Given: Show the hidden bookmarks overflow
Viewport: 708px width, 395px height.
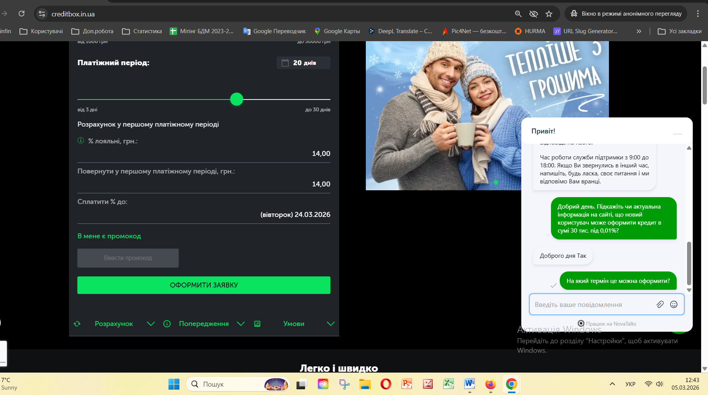Looking at the screenshot, I should pyautogui.click(x=639, y=31).
